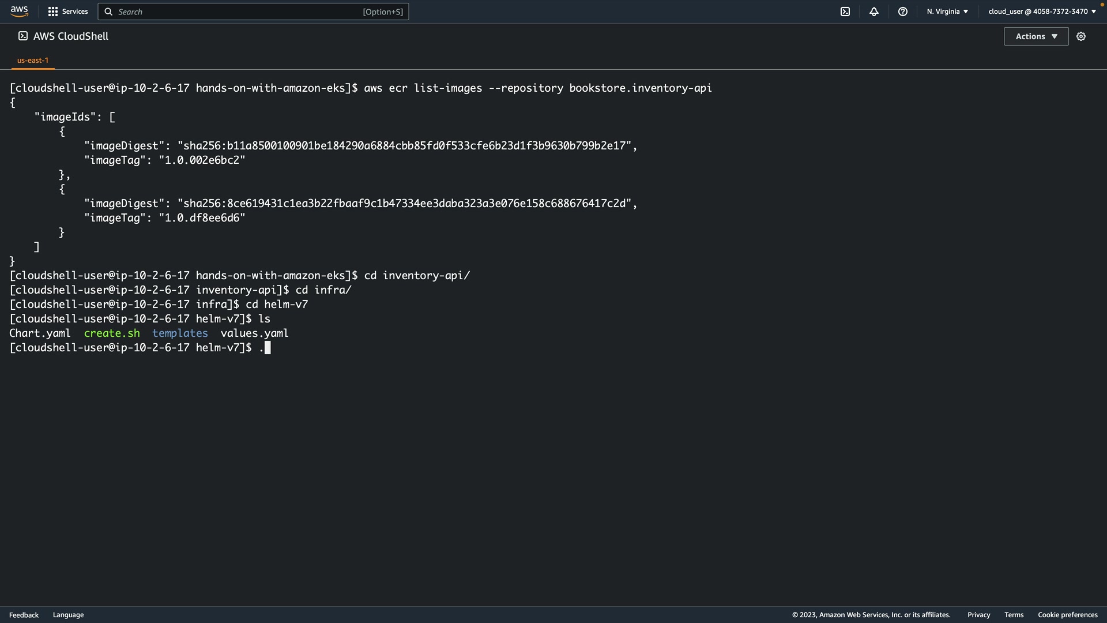Open the Services grid menu

pyautogui.click(x=53, y=12)
